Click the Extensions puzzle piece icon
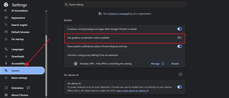This screenshot has height=98, width=229. pyautogui.click(x=6, y=88)
